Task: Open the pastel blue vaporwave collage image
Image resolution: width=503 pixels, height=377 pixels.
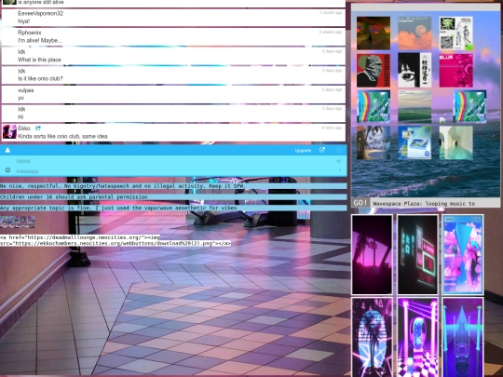Action: [x=463, y=254]
